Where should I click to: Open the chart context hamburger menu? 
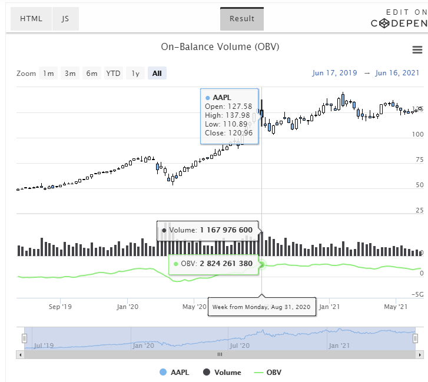point(417,49)
